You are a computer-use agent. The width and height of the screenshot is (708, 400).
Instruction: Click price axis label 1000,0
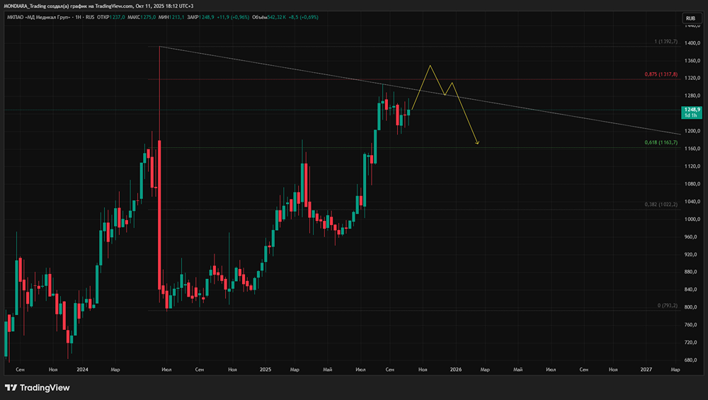tap(692, 219)
